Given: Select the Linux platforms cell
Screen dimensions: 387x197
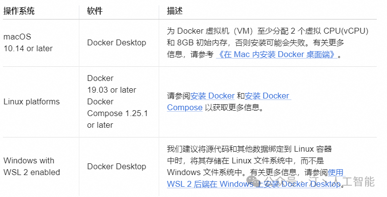Looking at the screenshot, I should click(x=32, y=101).
